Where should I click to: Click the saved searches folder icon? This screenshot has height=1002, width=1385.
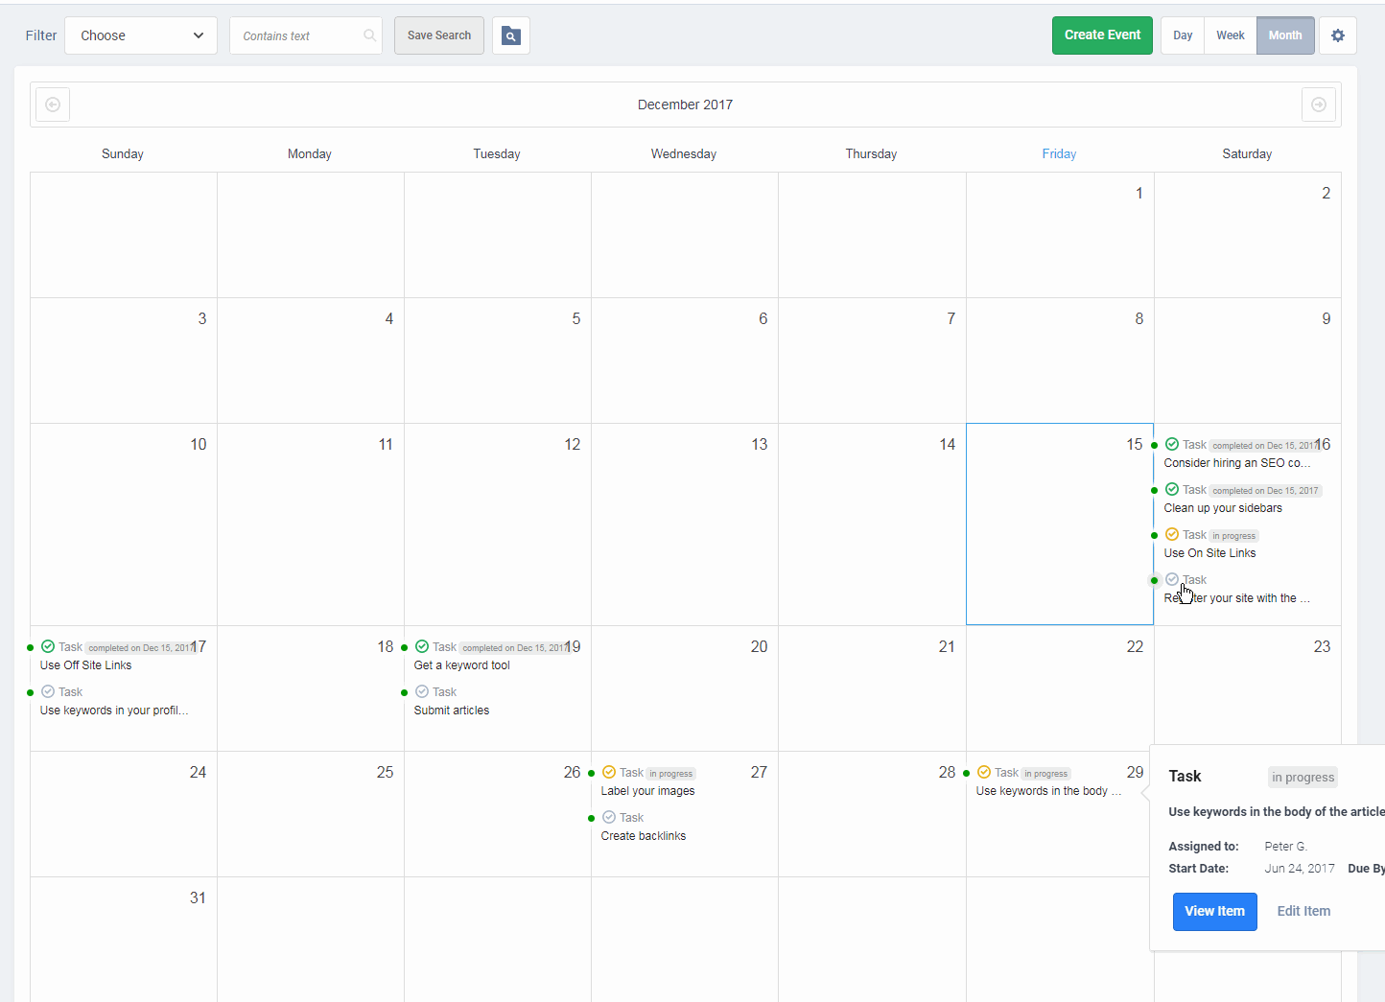click(511, 35)
